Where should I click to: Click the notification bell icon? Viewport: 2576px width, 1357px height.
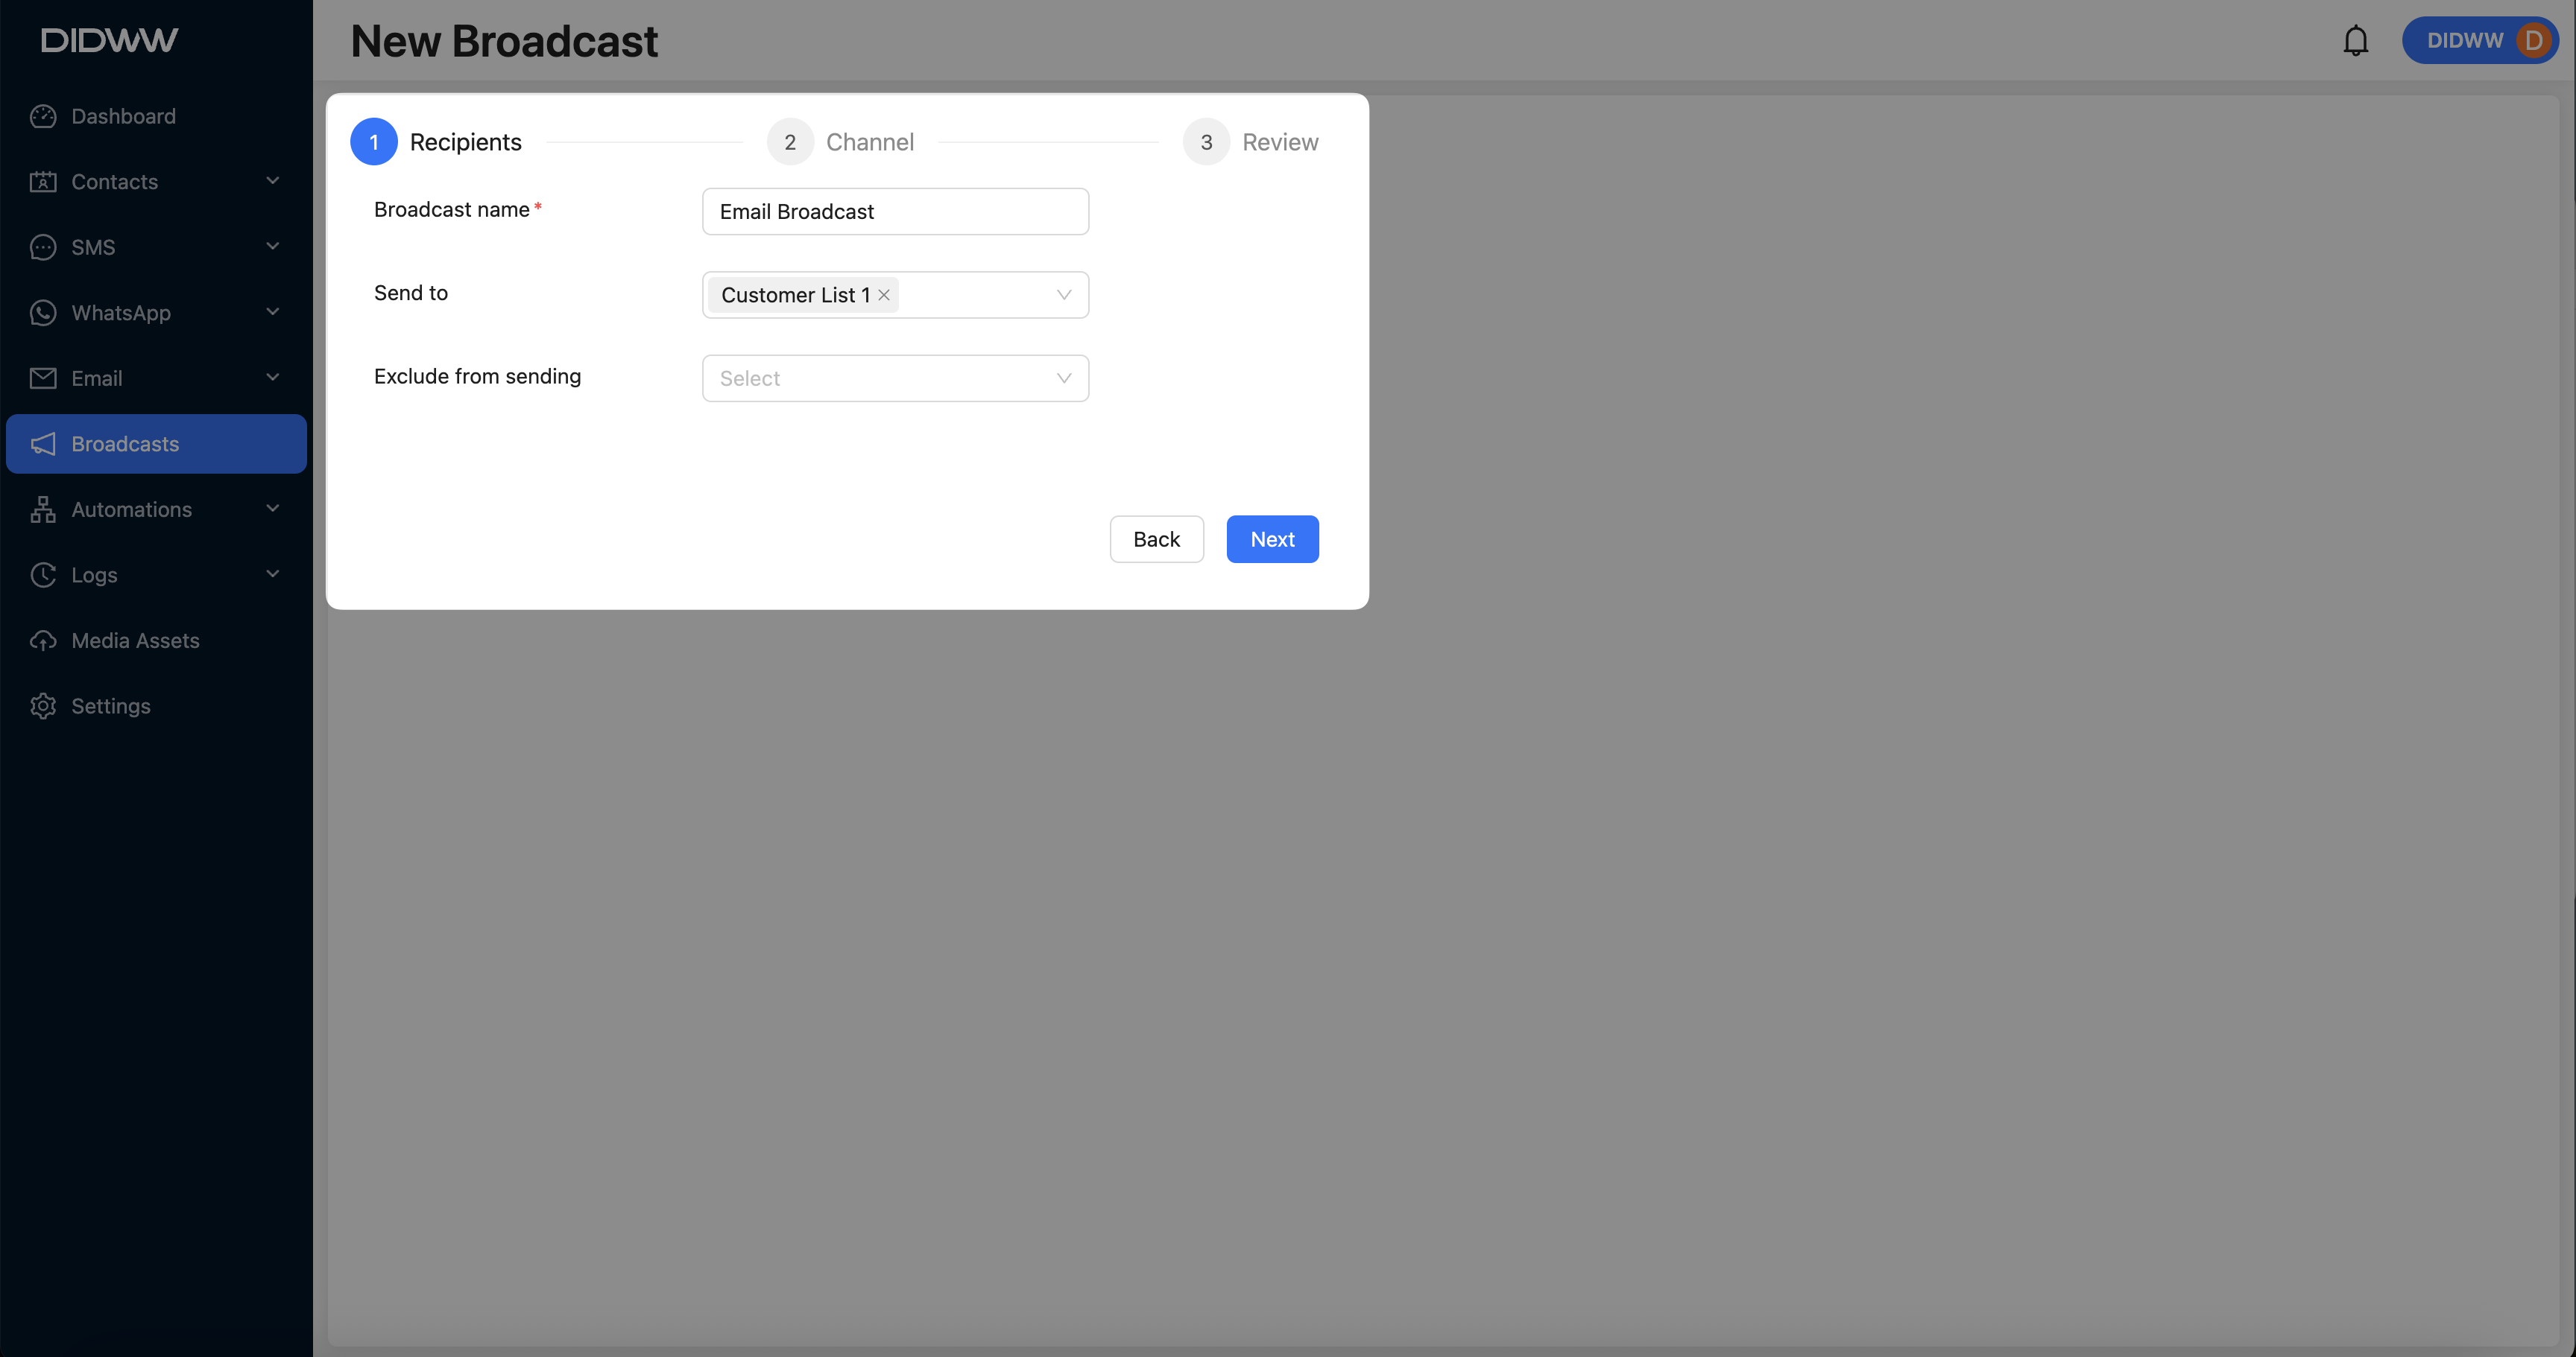coord(2355,41)
